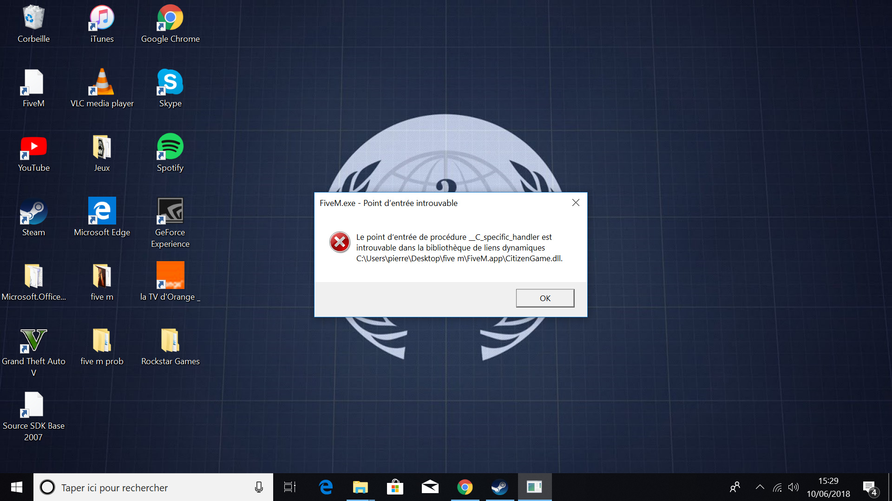
Task: Click OK in the FiveM error dialog
Action: 545,298
